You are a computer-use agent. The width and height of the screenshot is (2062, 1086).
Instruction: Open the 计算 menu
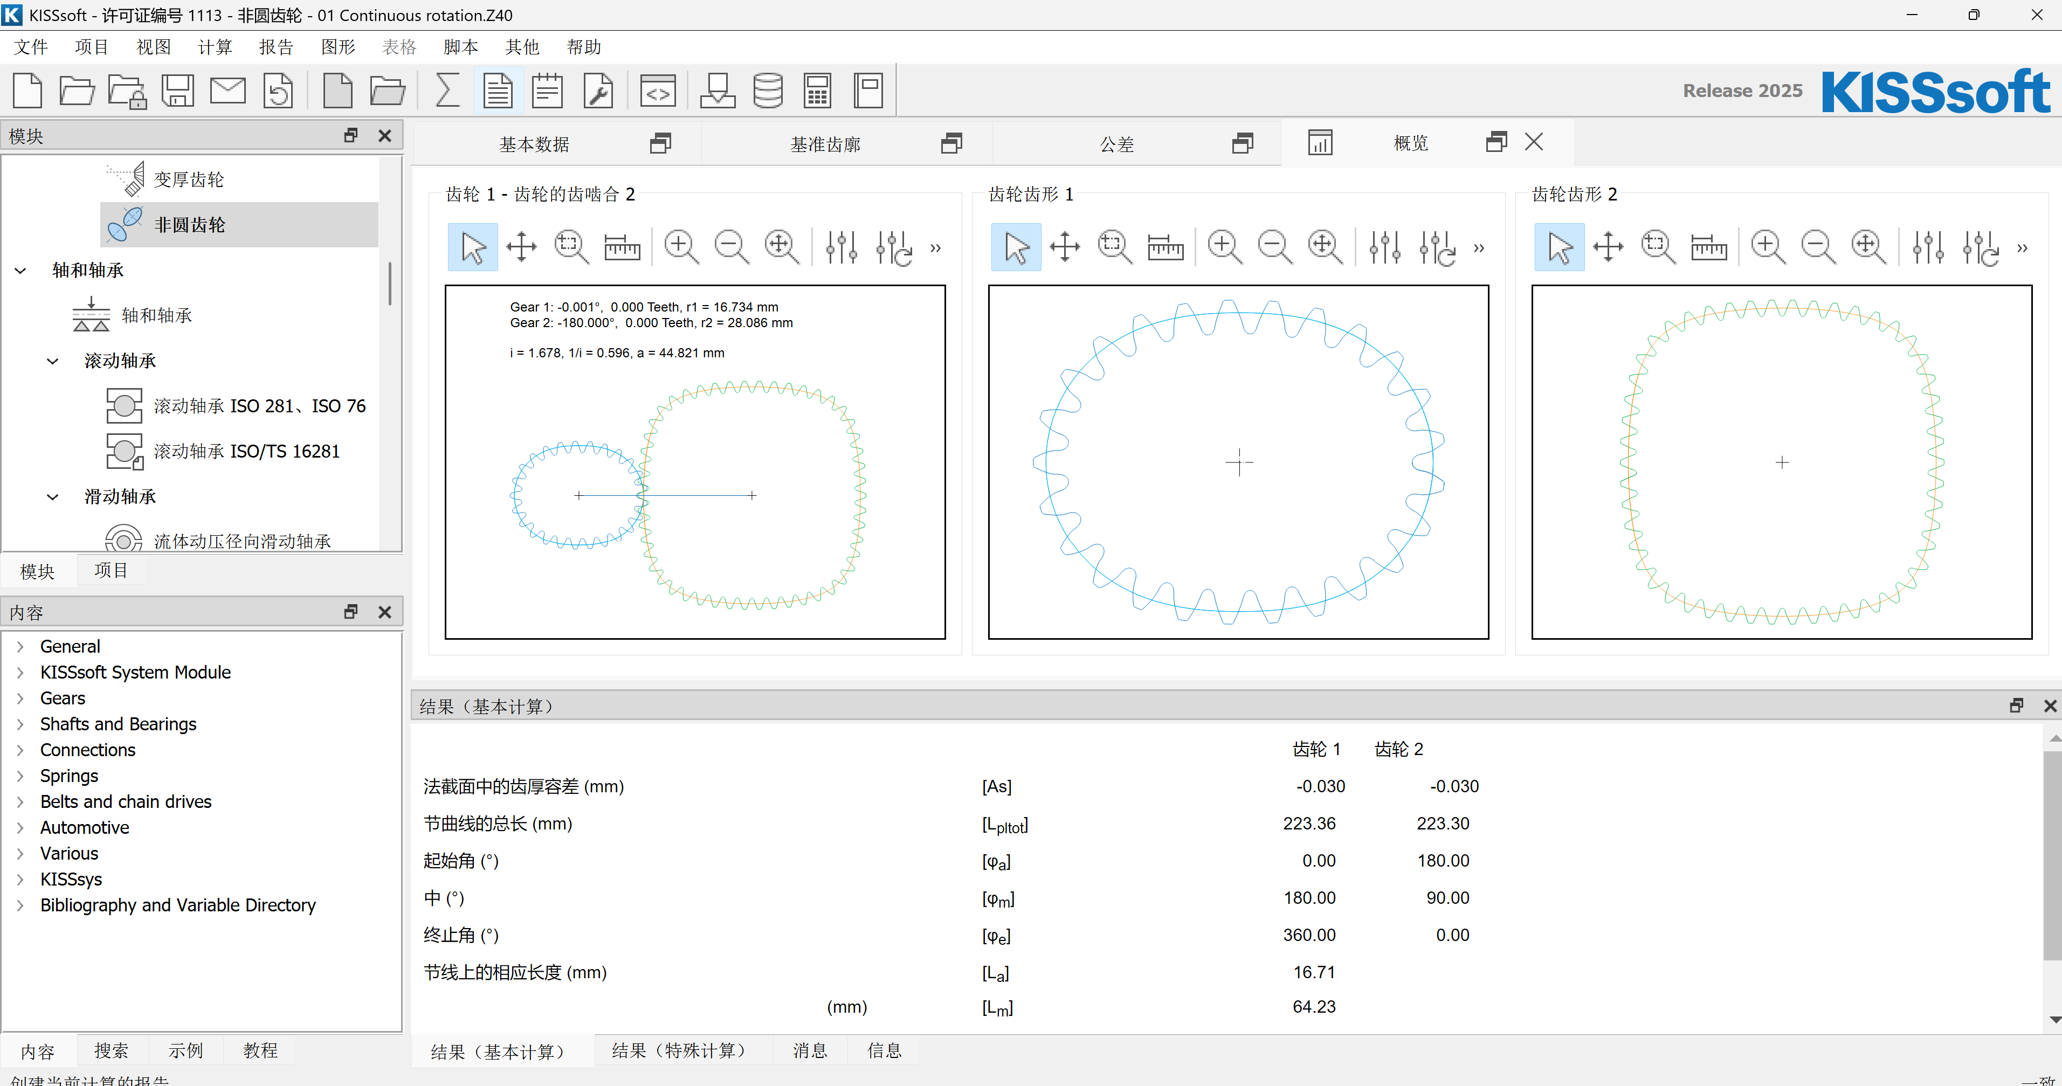[x=215, y=47]
